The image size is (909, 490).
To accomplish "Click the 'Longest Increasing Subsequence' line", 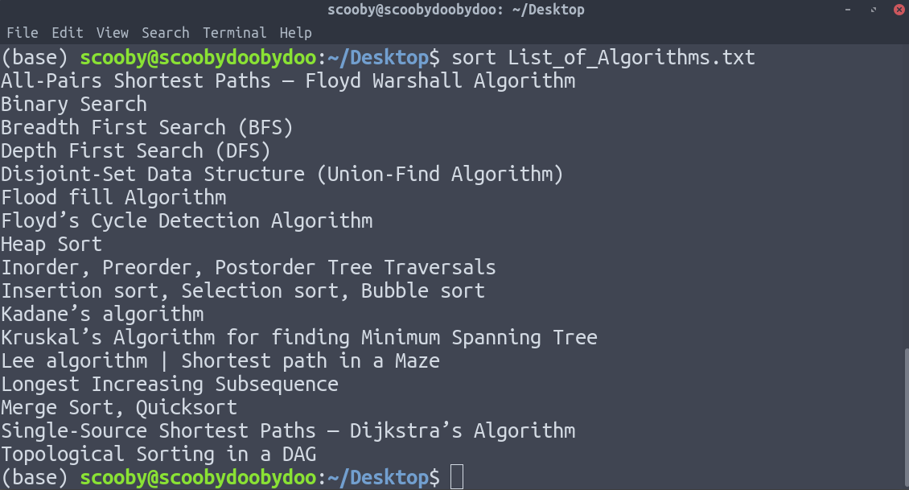I will coord(170,385).
